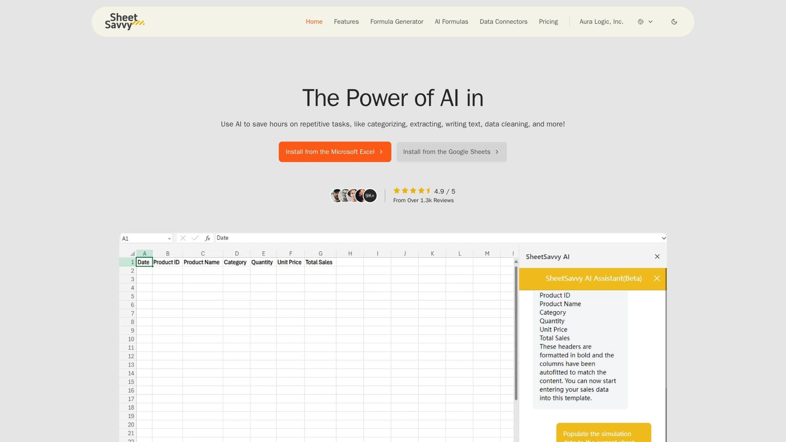Open Data Connectors nav item
This screenshot has height=442, width=786.
504,22
